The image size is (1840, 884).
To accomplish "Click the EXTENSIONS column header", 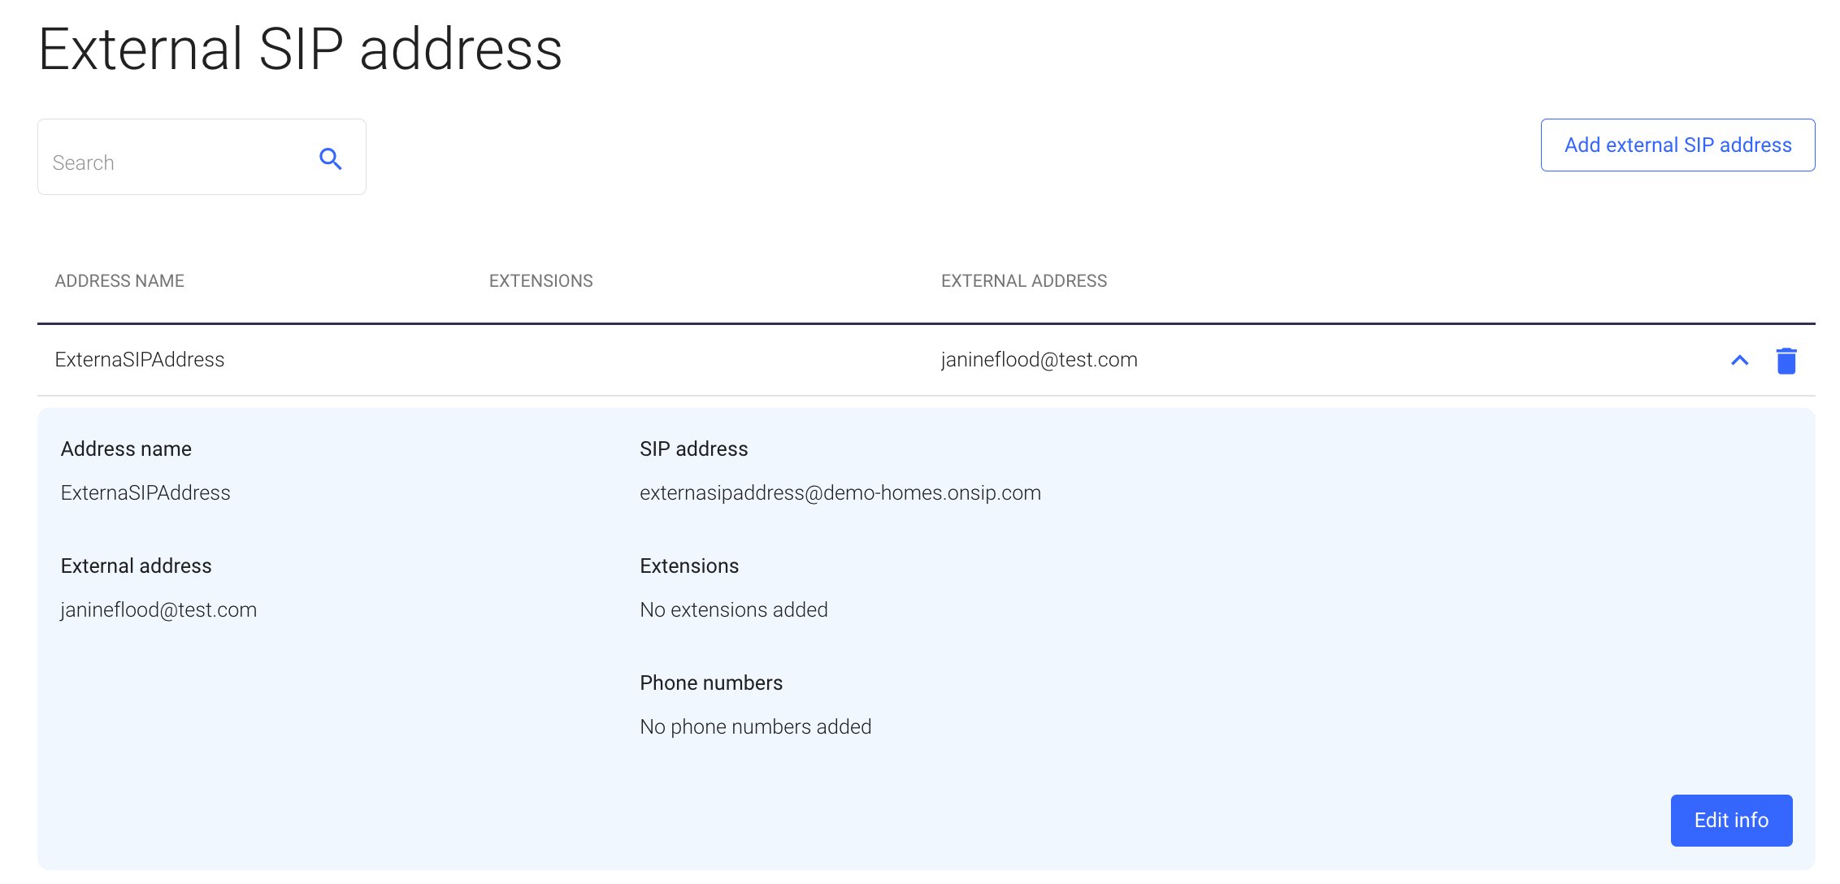I will point(540,281).
